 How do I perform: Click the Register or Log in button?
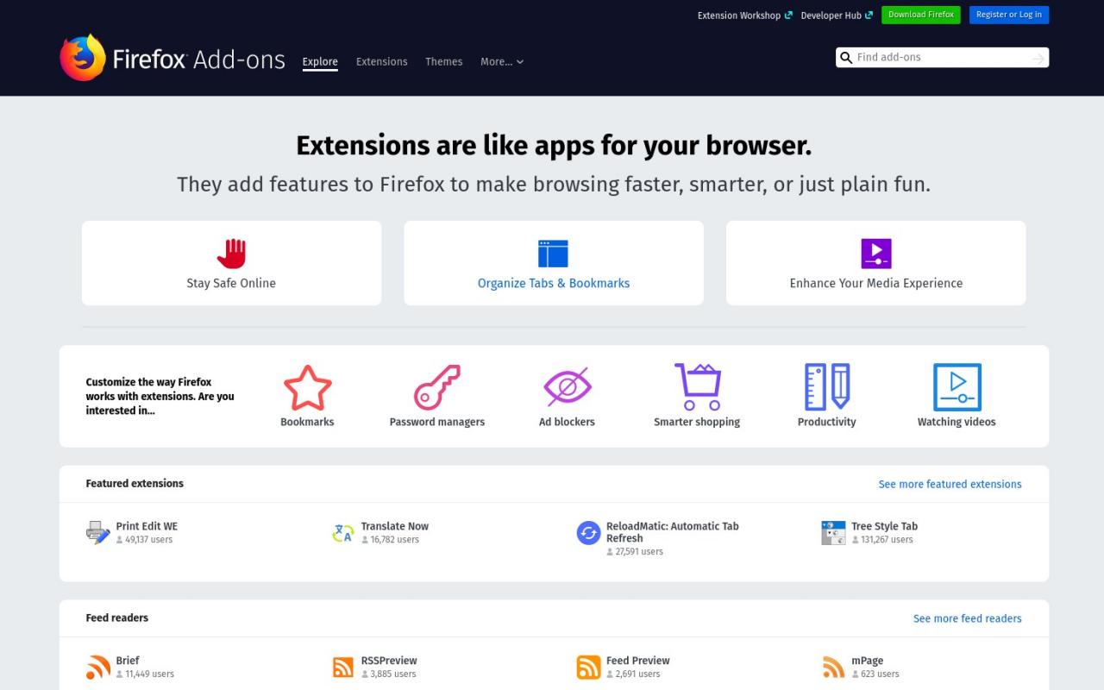coord(1008,15)
